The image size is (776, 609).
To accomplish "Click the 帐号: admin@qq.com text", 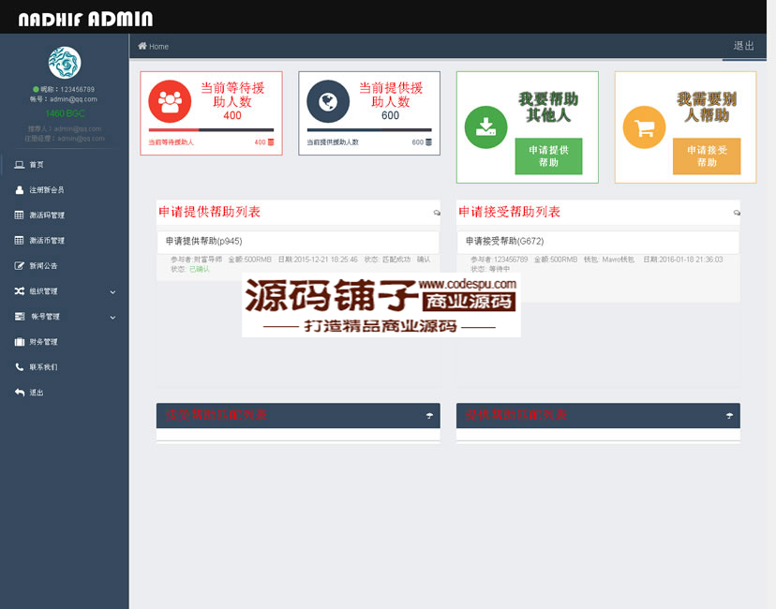I will (64, 99).
